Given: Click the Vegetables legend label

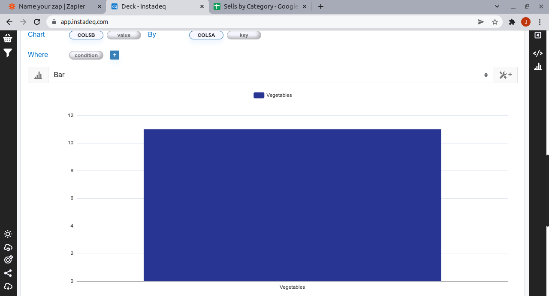Looking at the screenshot, I should tap(279, 95).
